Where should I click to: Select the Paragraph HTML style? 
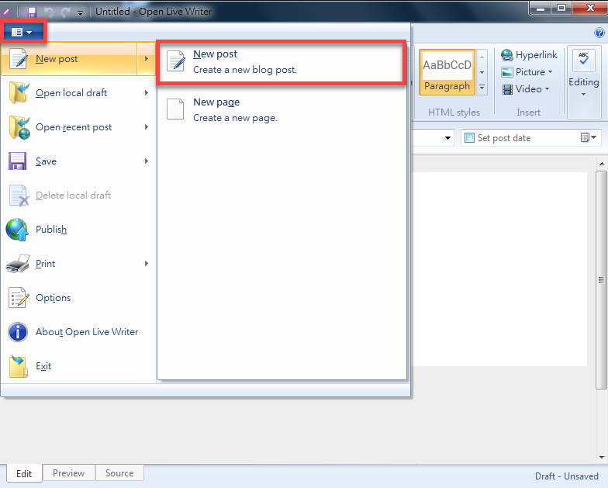(x=447, y=72)
